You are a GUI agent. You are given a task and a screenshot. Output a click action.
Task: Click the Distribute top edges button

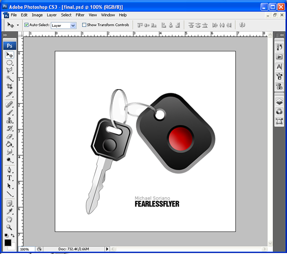pos(191,25)
